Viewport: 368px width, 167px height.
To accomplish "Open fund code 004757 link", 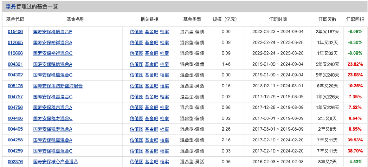I will tap(15, 97).
